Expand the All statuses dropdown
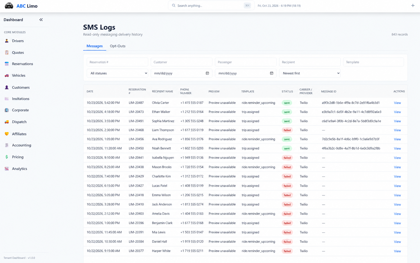The height and width of the screenshot is (263, 420). (117, 73)
